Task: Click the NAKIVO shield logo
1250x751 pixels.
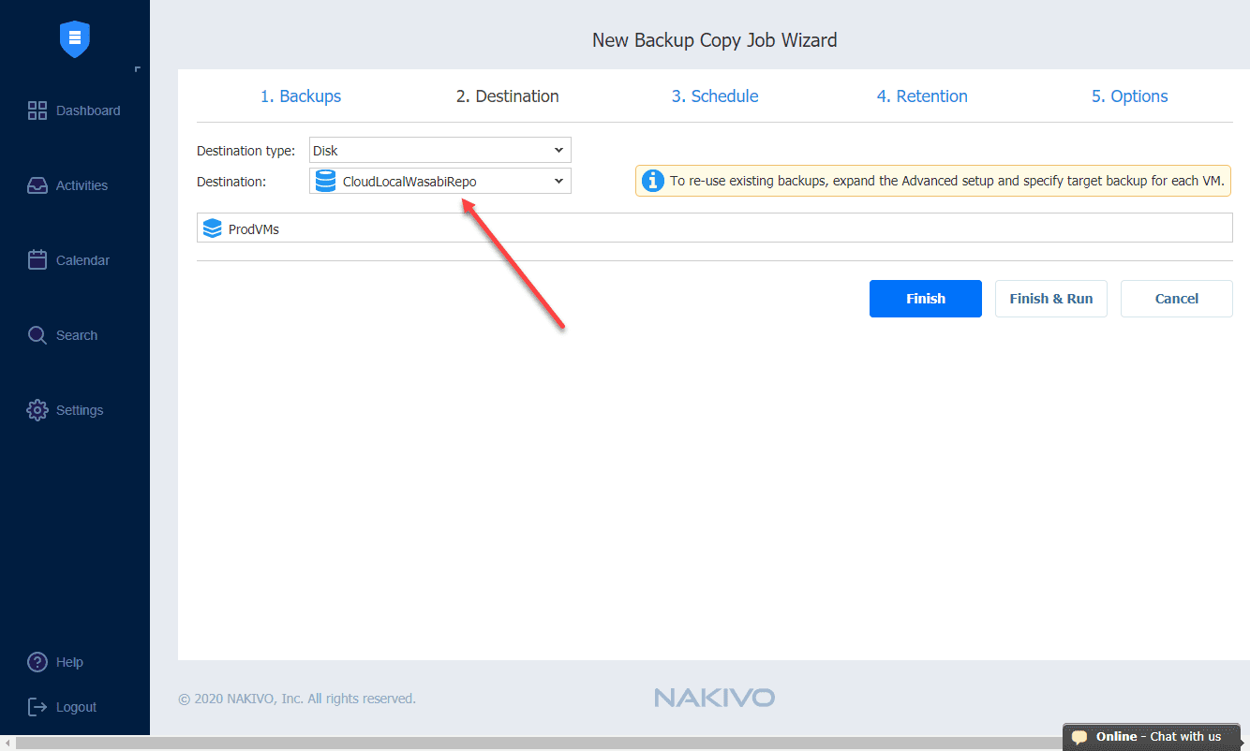Action: [74, 39]
